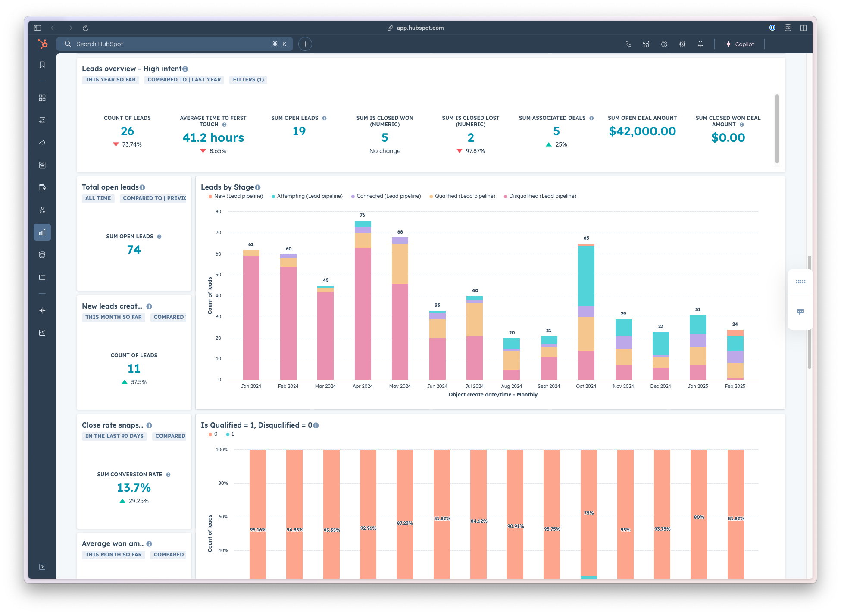Open the browser password manager extension icon

772,28
